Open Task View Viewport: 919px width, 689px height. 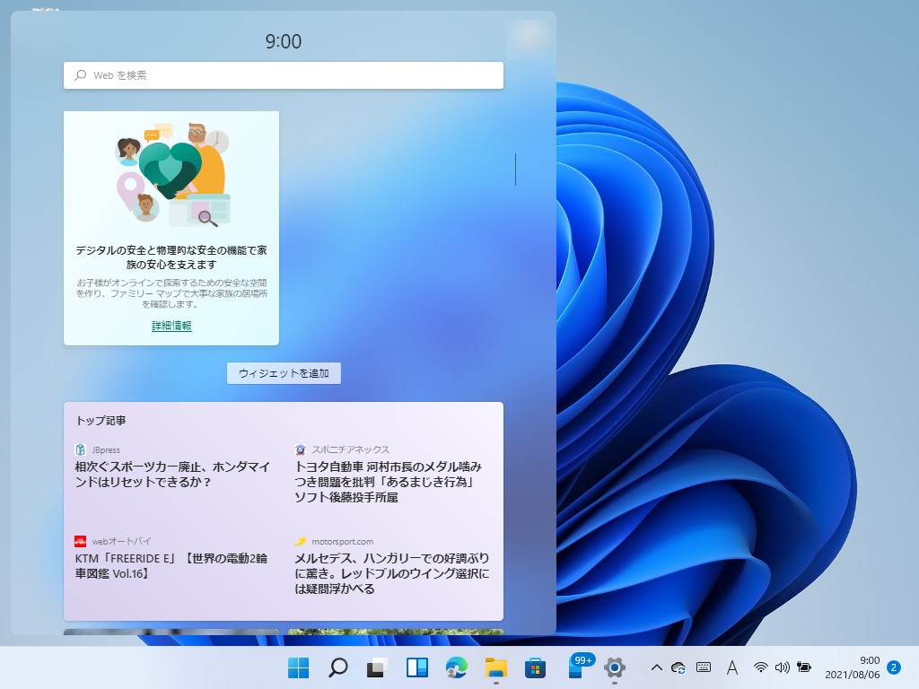377,668
